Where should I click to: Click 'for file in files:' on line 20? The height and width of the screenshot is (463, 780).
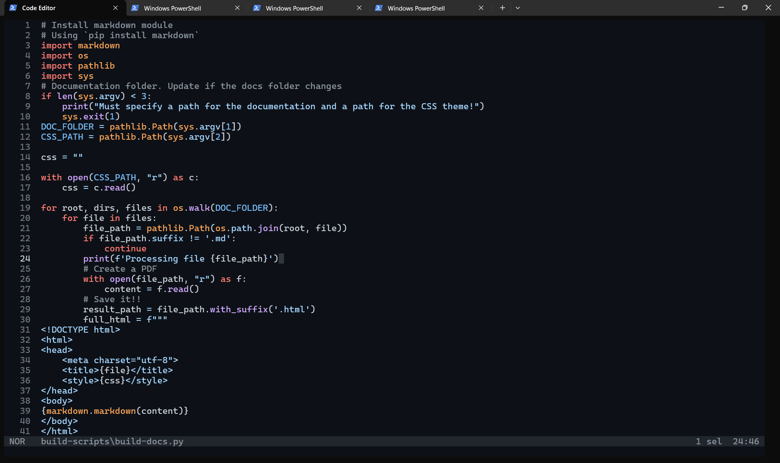click(109, 218)
